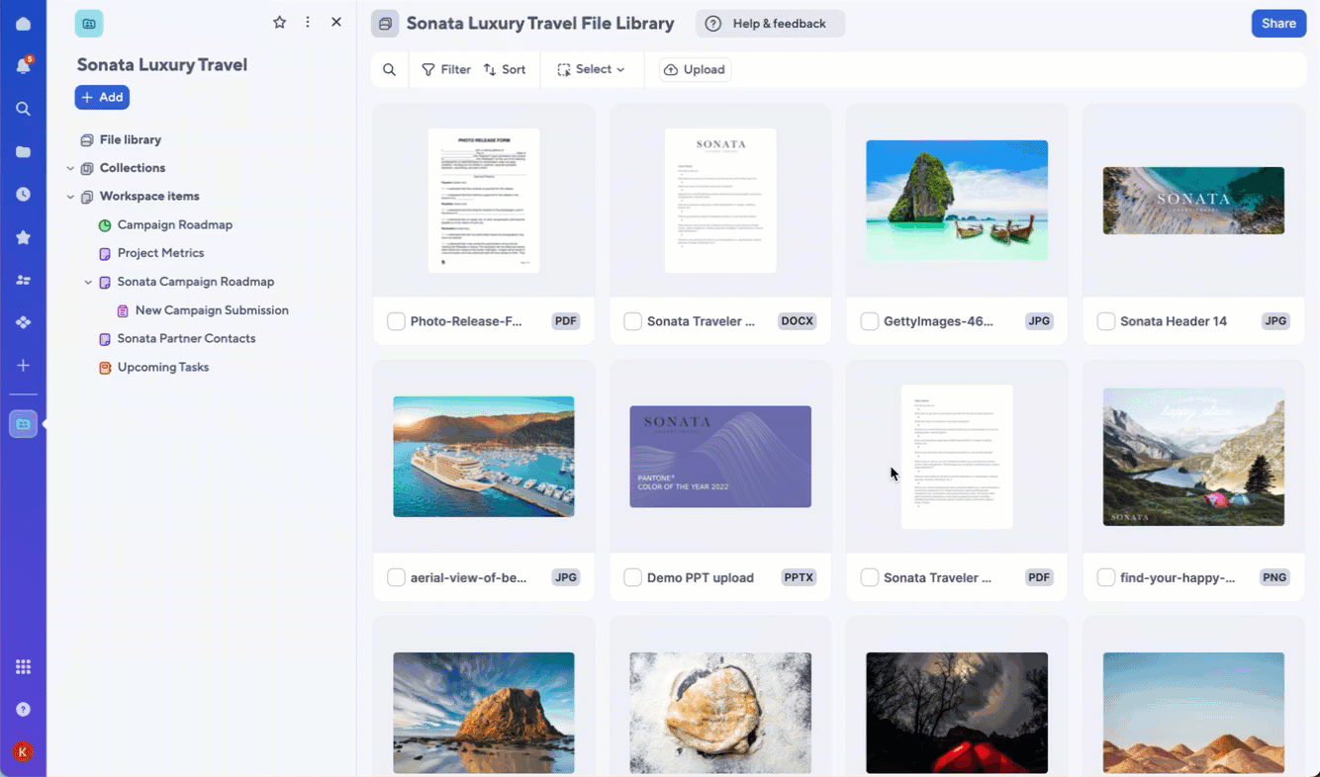Check the find-your-happy-... checkbox
The width and height of the screenshot is (1320, 777).
point(1106,577)
